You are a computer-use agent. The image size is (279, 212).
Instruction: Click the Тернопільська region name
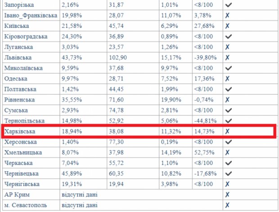(x=24, y=121)
